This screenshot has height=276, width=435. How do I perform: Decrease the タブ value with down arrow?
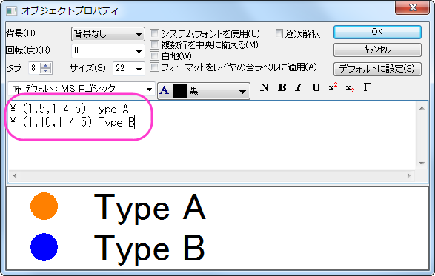[x=46, y=70]
